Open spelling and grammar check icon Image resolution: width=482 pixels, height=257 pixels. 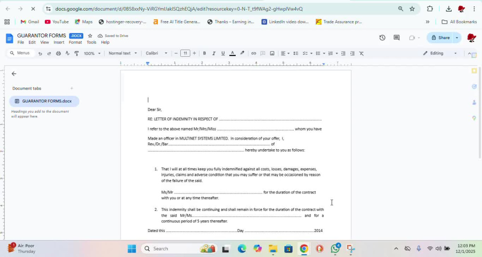tap(67, 53)
